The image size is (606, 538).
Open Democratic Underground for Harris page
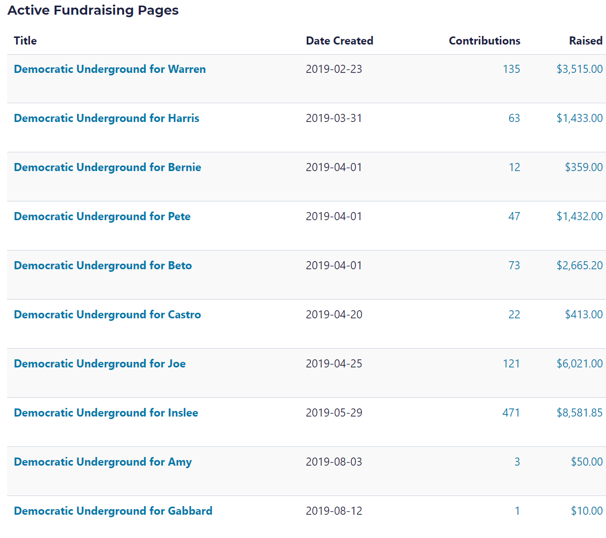(x=106, y=118)
